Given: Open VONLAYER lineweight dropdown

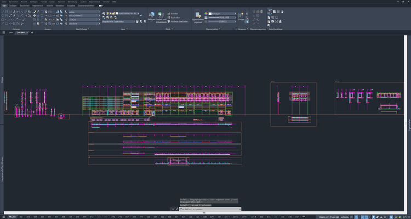Looking at the screenshot, I should pyautogui.click(x=222, y=18).
